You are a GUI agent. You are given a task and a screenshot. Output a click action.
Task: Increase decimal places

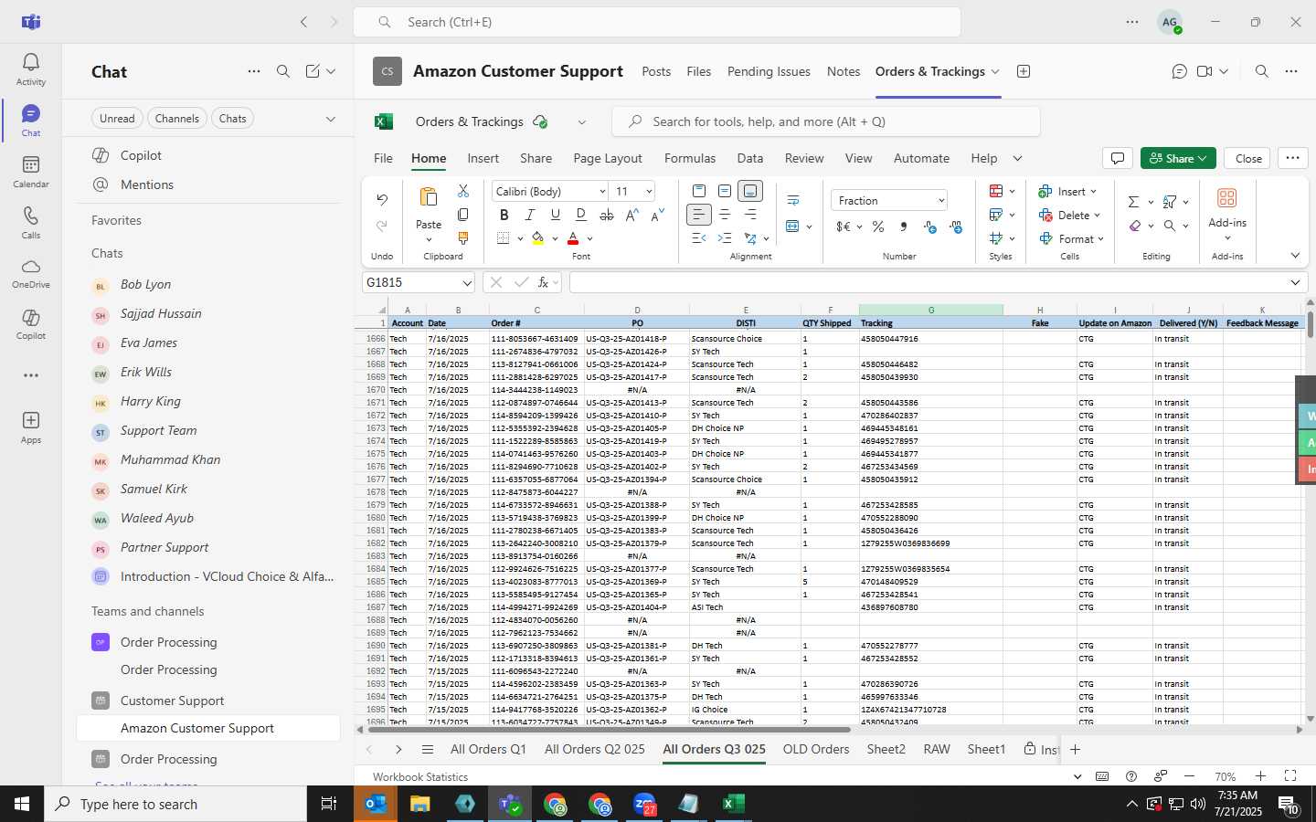point(929,227)
